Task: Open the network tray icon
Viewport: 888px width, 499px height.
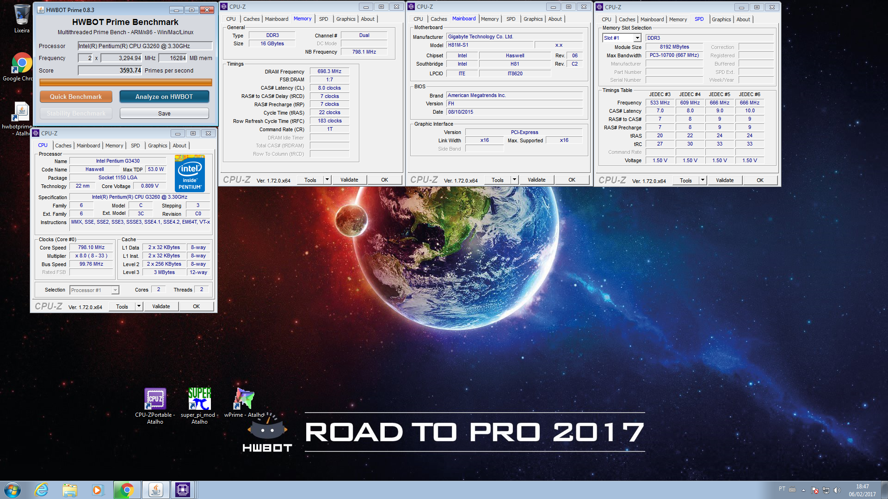Action: click(x=826, y=490)
